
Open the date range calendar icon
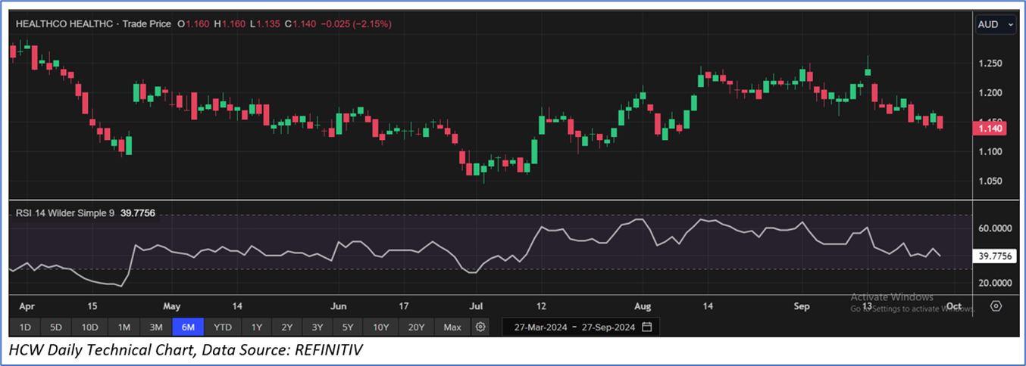click(647, 327)
